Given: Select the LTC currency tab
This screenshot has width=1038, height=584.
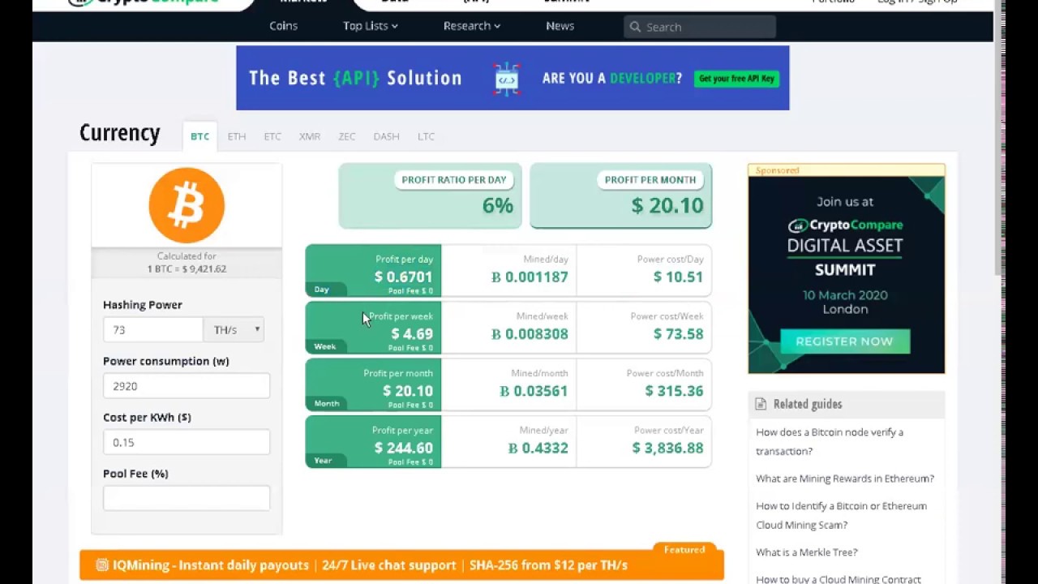Looking at the screenshot, I should (x=426, y=136).
